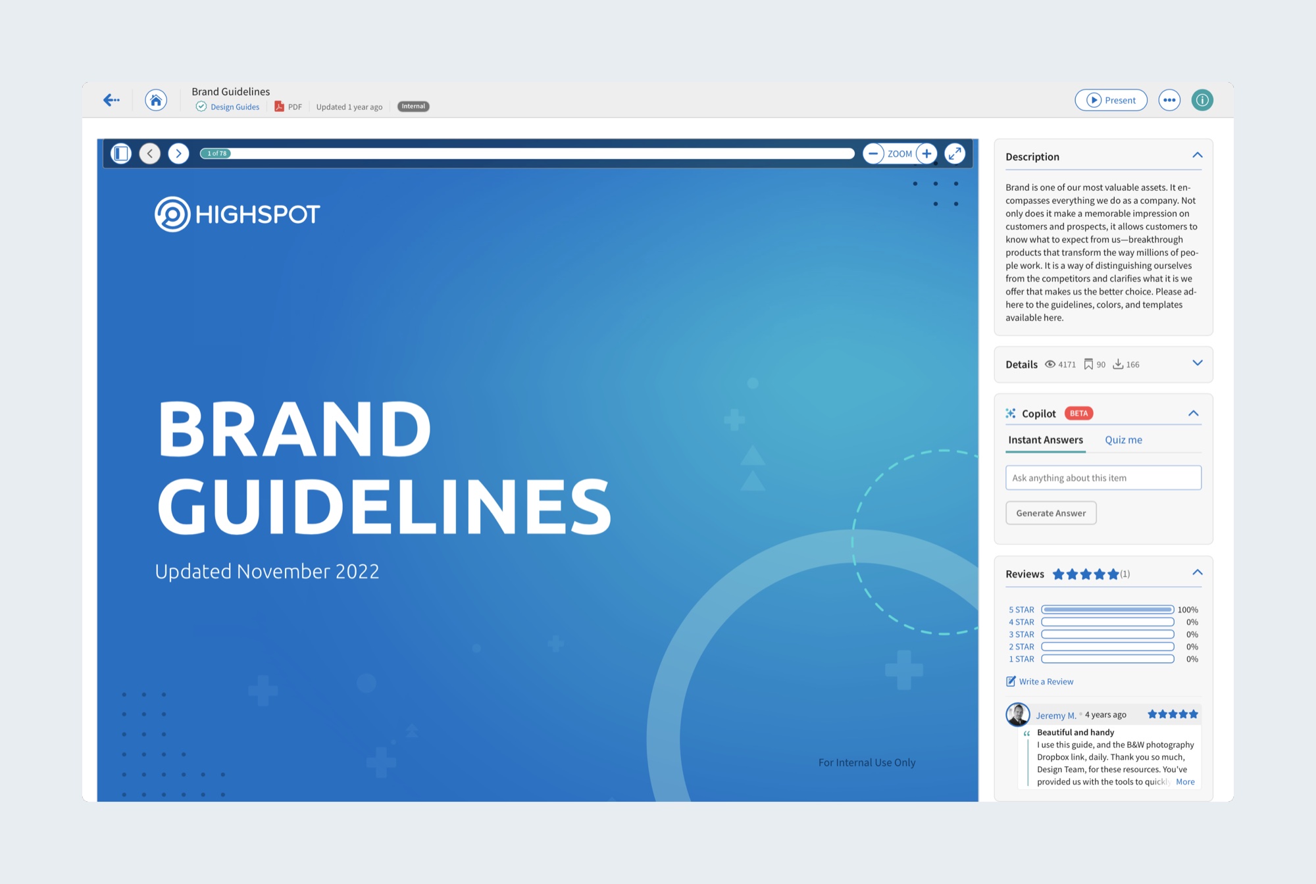The image size is (1316, 884).
Task: Expand the Details section
Action: 1198,363
